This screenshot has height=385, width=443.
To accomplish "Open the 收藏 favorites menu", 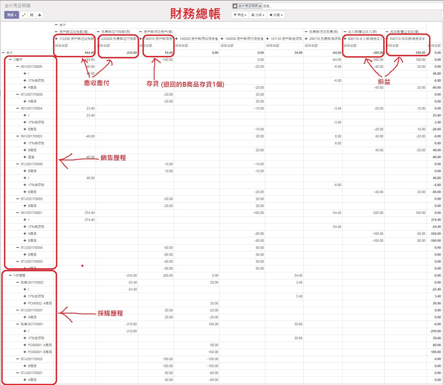I will [276, 15].
